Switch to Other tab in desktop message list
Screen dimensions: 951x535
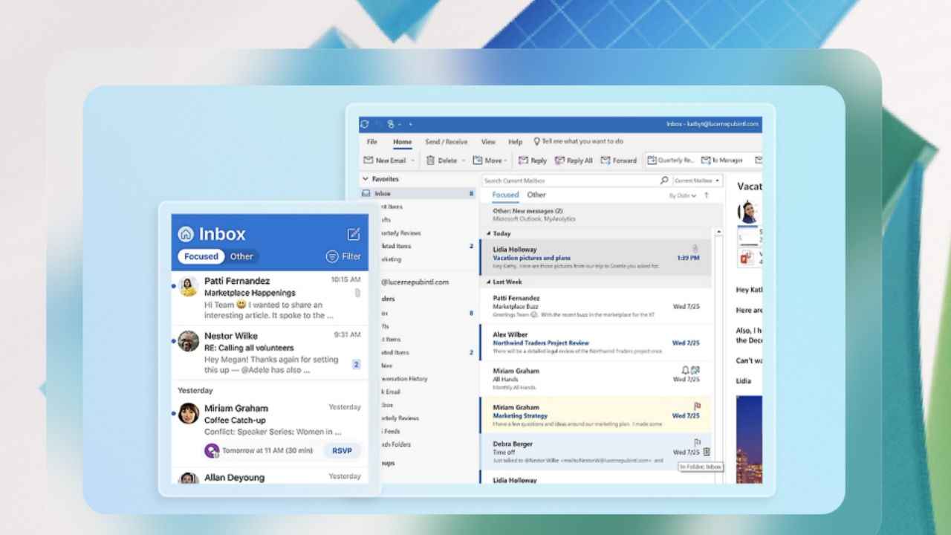536,195
